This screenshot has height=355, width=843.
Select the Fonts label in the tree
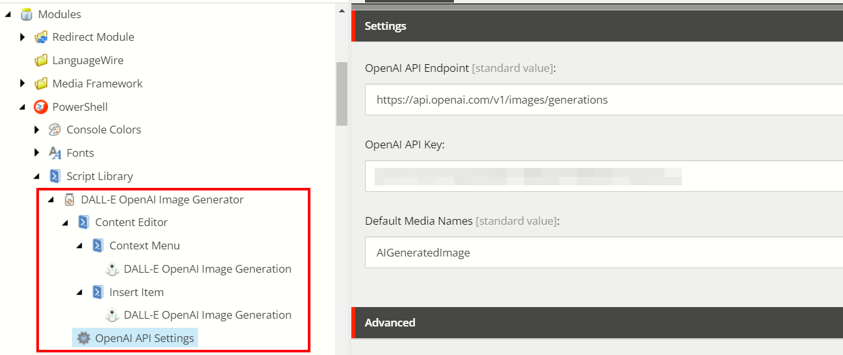(81, 153)
